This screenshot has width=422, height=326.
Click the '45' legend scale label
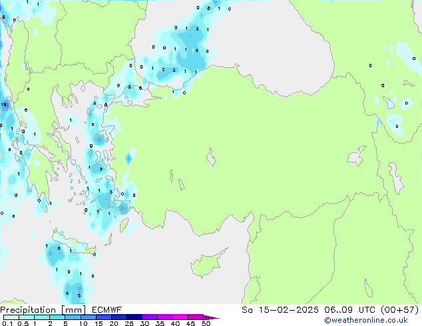pos(190,323)
